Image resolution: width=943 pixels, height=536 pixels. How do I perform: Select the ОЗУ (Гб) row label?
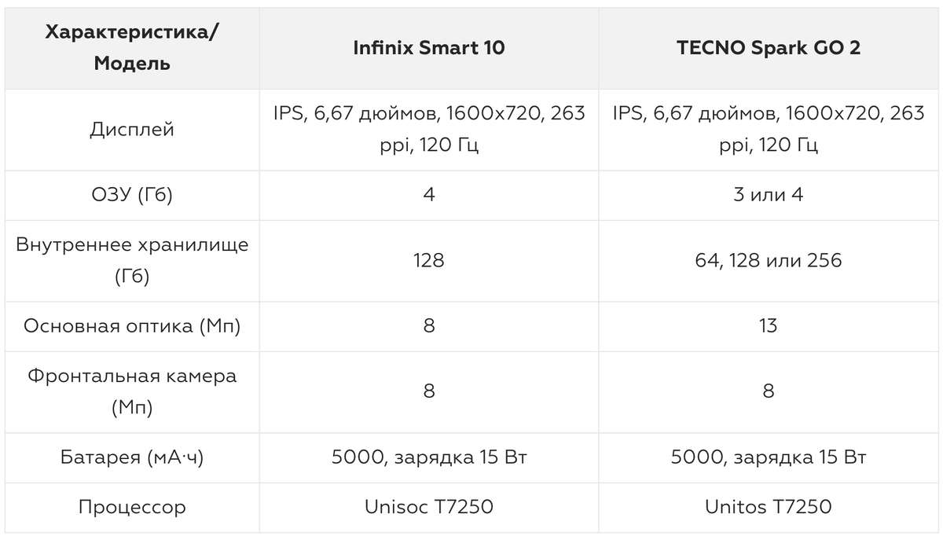(132, 195)
